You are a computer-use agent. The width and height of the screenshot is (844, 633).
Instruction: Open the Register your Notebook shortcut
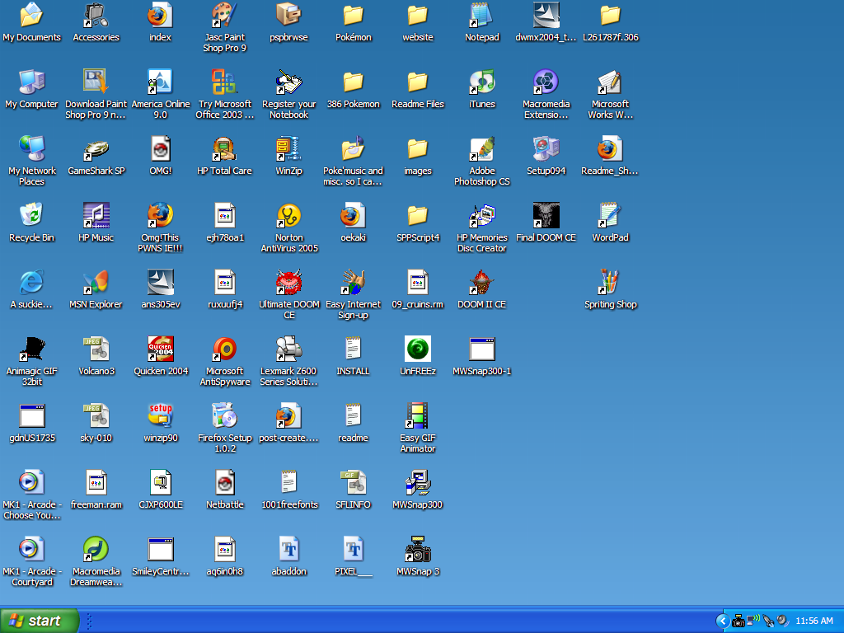[288, 82]
